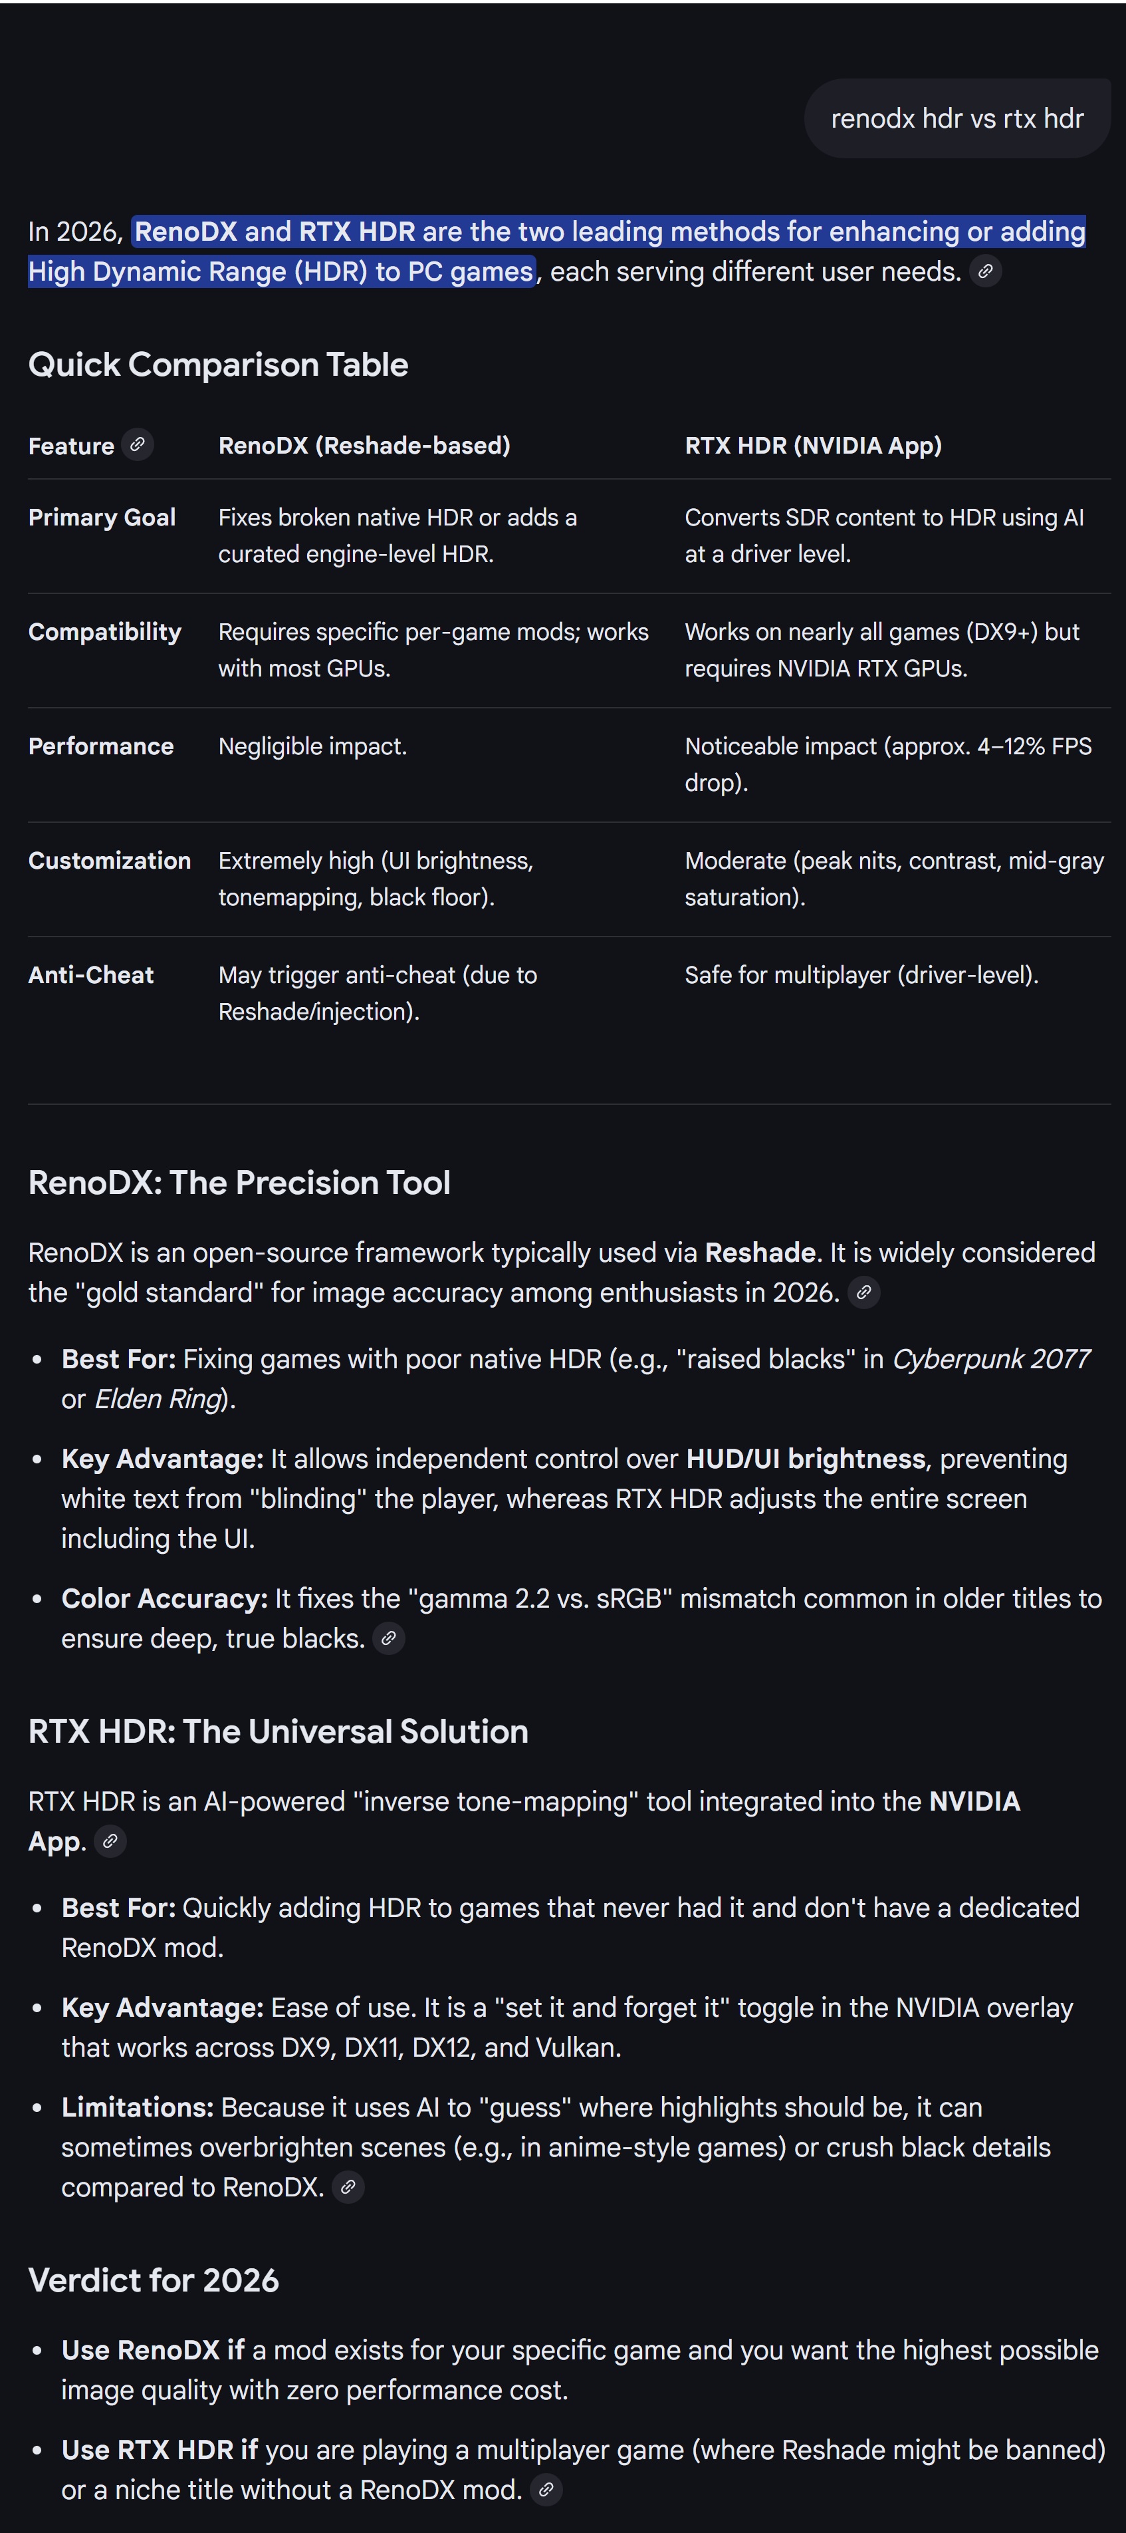Select the "RenoDX (Reshade-based)" column header
The image size is (1126, 2533).
364,446
